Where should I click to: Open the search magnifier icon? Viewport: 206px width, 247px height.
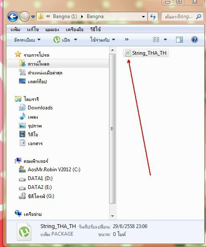(199, 16)
